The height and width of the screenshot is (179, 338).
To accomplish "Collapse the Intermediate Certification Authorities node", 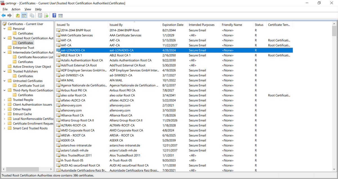I will pos(5,52).
